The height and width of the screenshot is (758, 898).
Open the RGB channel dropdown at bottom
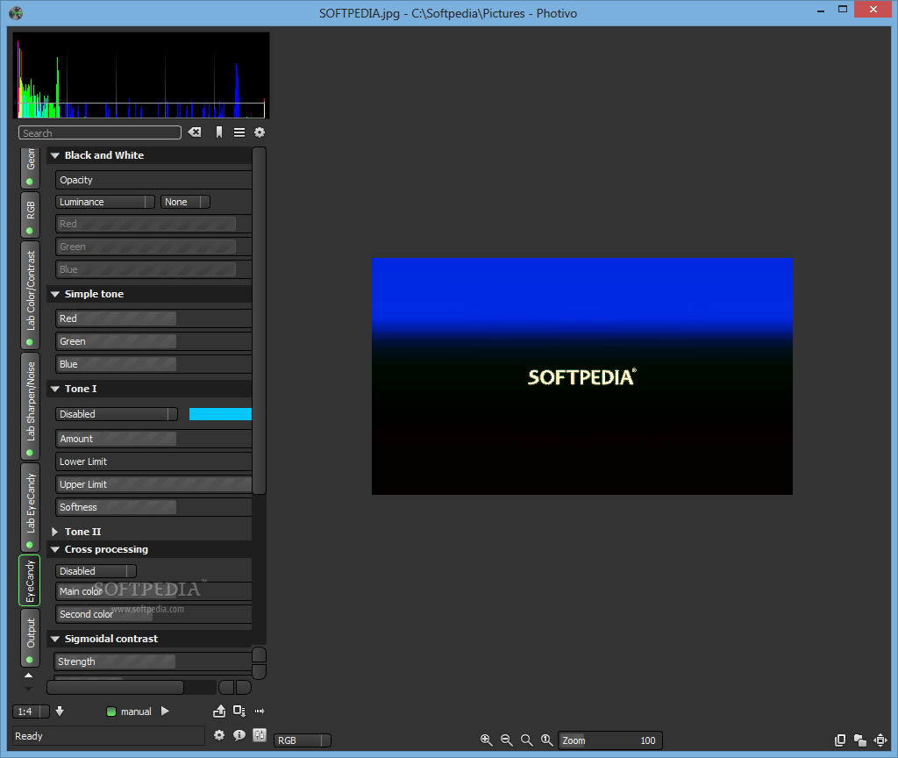click(x=303, y=740)
